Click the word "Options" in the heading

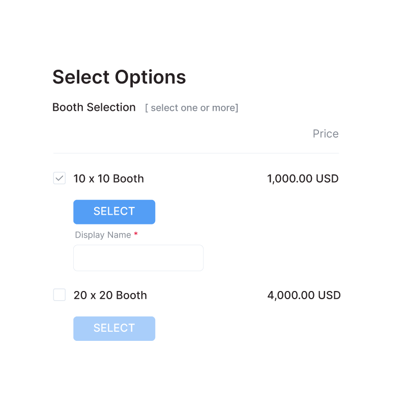click(x=150, y=77)
